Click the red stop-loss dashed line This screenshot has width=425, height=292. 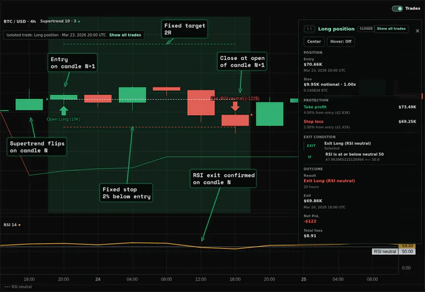point(149,127)
